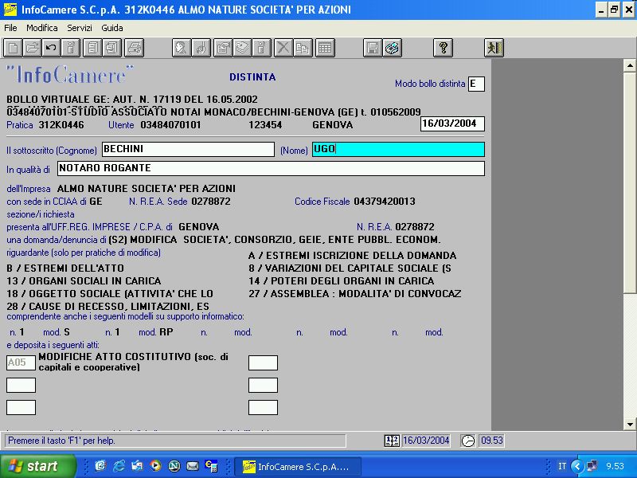637x478 pixels.
Task: Click the Windows start button
Action: [x=38, y=466]
